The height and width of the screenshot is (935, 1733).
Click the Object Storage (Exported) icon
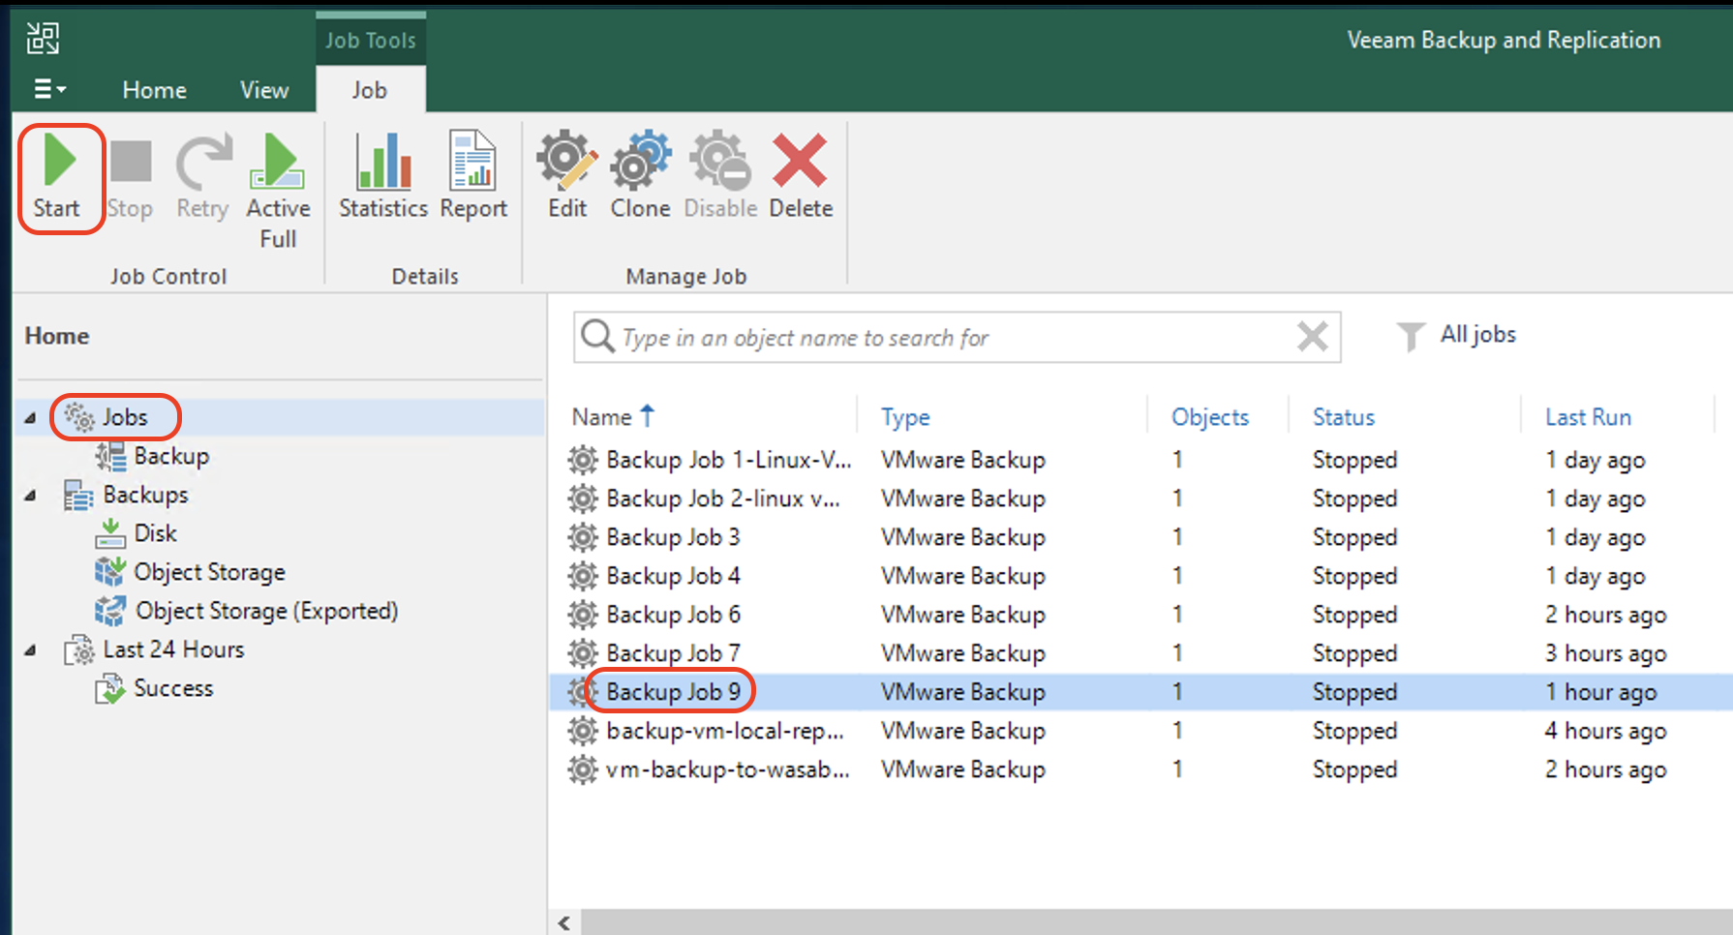click(110, 611)
